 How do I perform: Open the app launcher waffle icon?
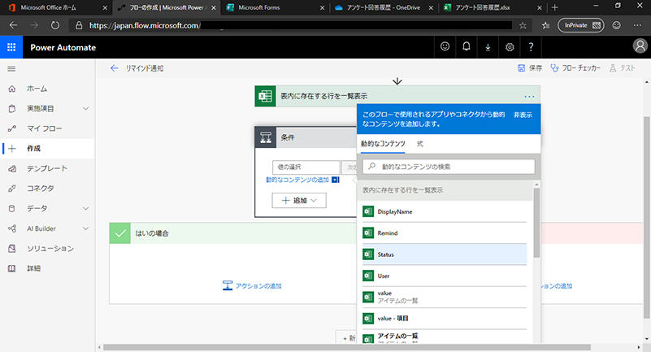(11, 47)
